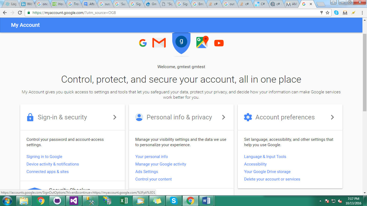Image resolution: width=367 pixels, height=206 pixels.
Task: Open Delete your account or services link
Action: click(x=272, y=179)
